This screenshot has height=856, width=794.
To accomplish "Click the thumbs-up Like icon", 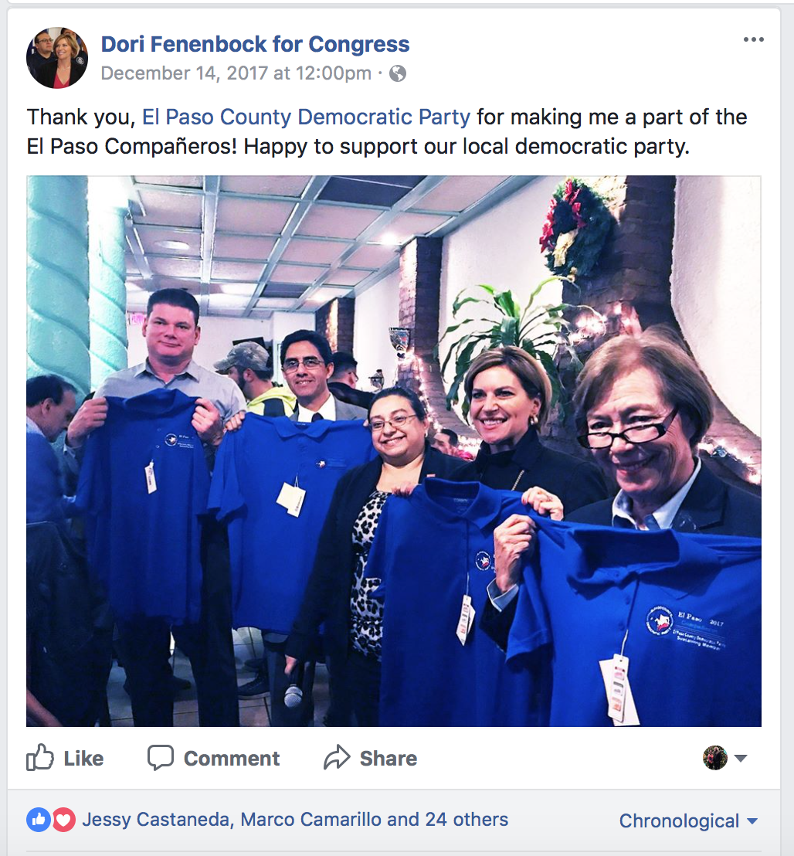I will tap(40, 758).
